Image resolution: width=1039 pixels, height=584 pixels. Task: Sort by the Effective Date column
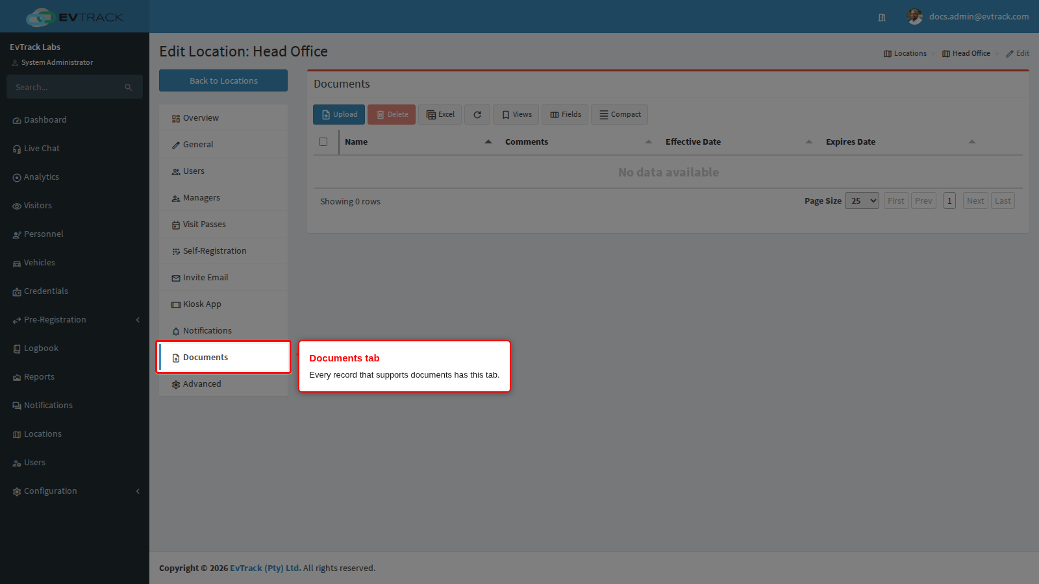coord(739,141)
